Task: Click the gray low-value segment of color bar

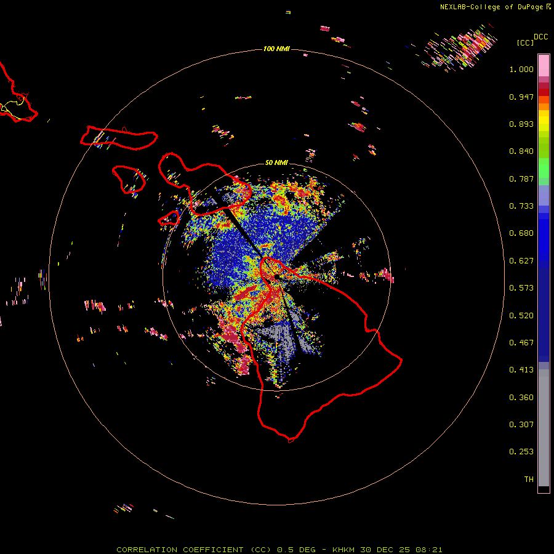Action: coord(544,428)
